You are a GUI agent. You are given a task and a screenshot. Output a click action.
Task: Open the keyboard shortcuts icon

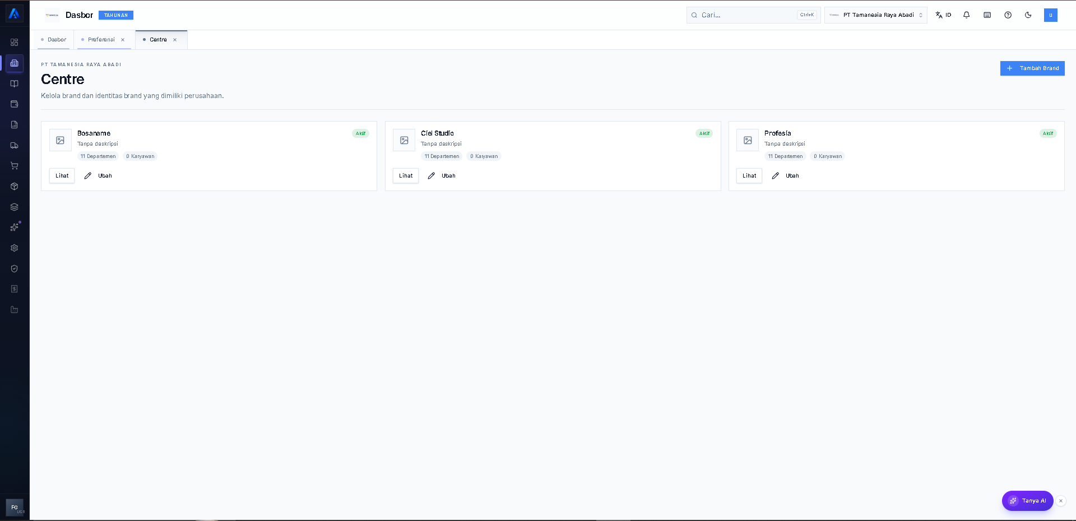coord(987,15)
